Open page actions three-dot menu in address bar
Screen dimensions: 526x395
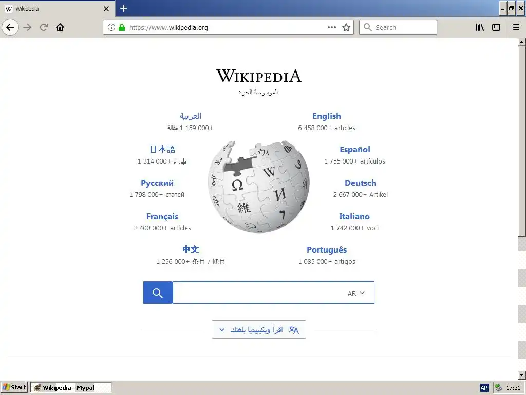(332, 27)
